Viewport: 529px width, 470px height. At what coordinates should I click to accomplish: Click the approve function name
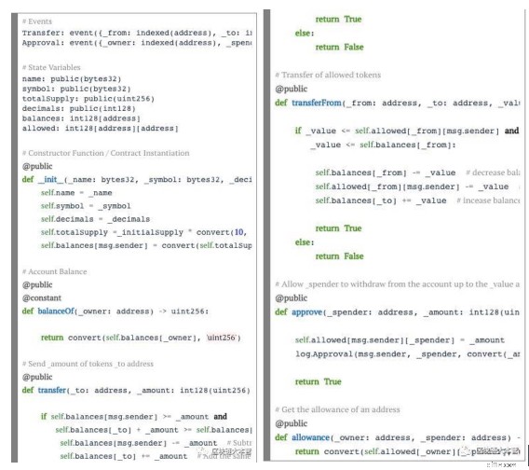pyautogui.click(x=306, y=311)
